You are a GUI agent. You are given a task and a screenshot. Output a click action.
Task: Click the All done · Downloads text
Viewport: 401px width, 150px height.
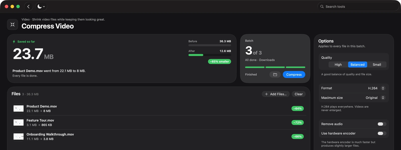[x=260, y=60]
